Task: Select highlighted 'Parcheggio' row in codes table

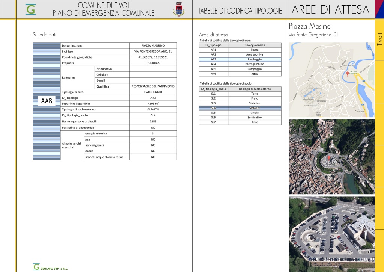Action: [x=240, y=59]
